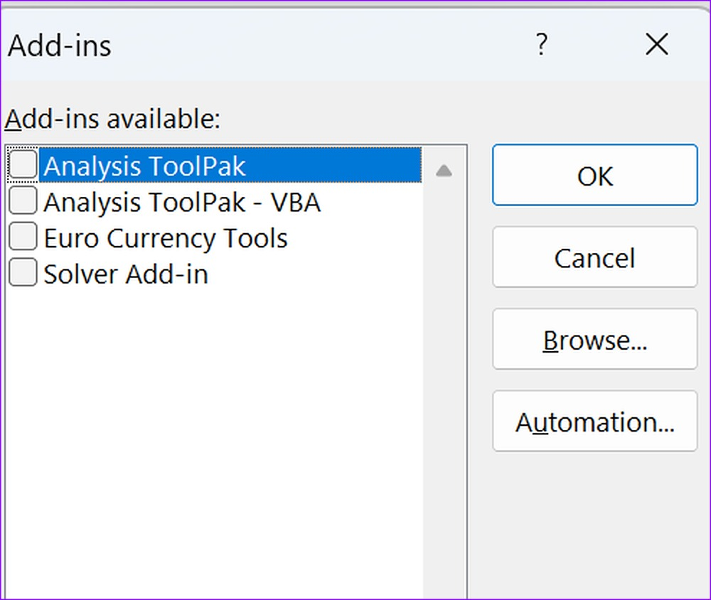This screenshot has height=600, width=711.
Task: Close the Add-ins dialog with X
Action: click(656, 45)
